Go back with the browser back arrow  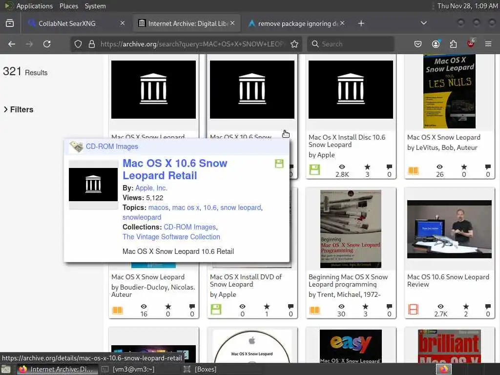12,44
